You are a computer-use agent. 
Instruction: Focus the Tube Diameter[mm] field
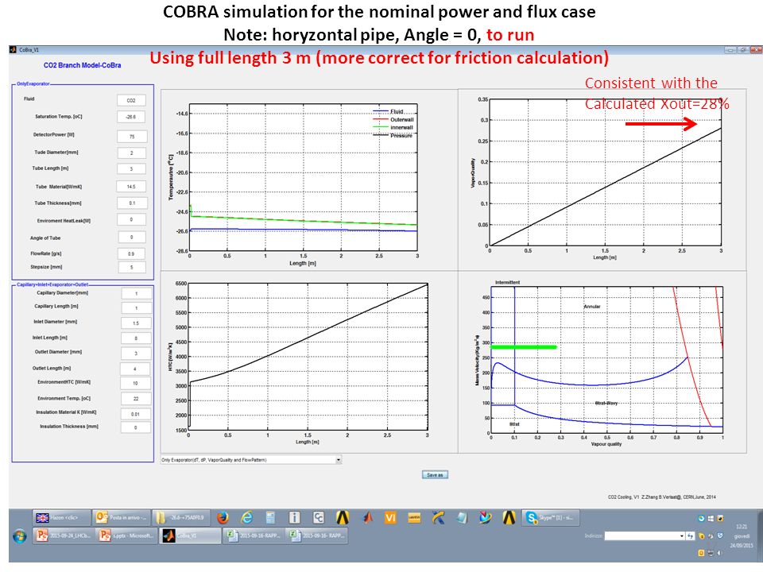click(132, 153)
